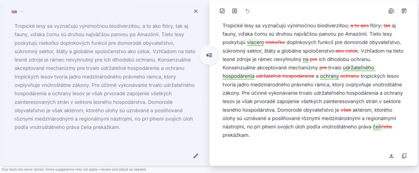Image resolution: width=419 pixels, height=173 pixels.
Task: Click the accept all changes checkmark icon
Action: tap(222, 11)
